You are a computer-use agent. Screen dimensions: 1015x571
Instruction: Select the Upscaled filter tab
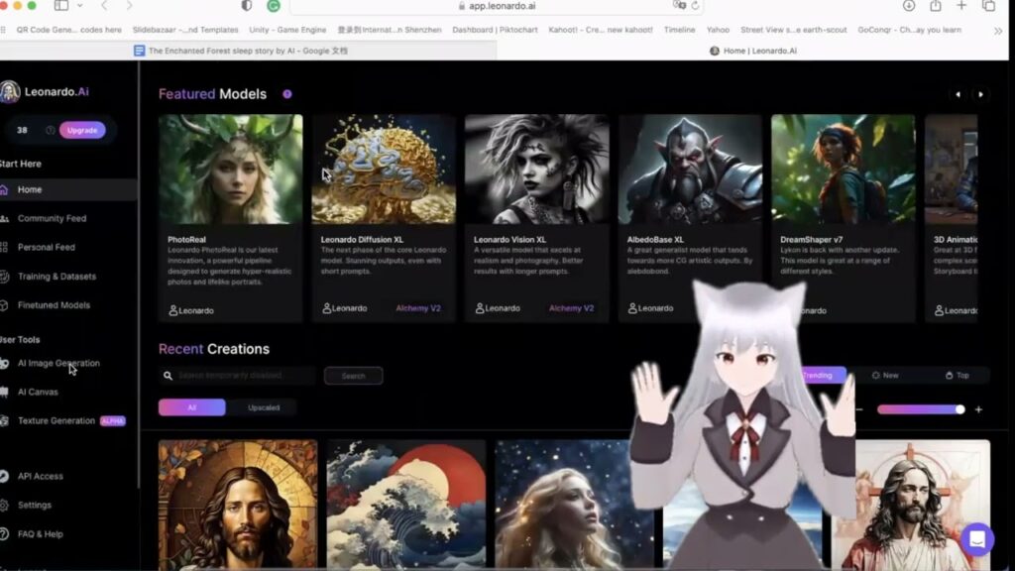[264, 407]
